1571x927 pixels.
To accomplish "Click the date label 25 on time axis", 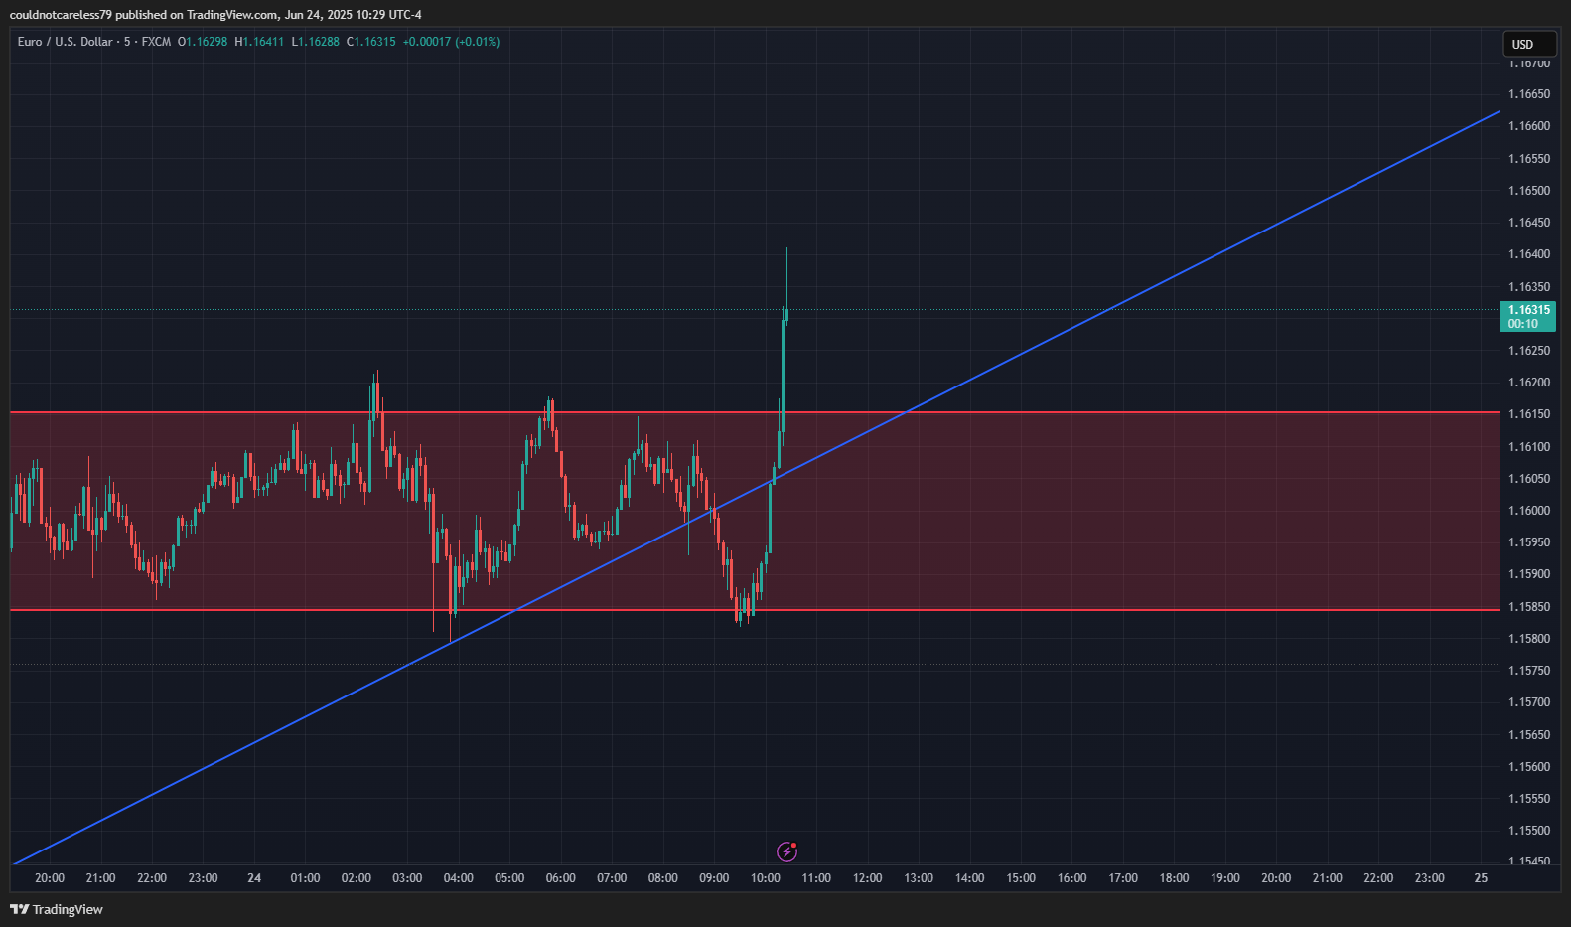I will (x=1481, y=878).
